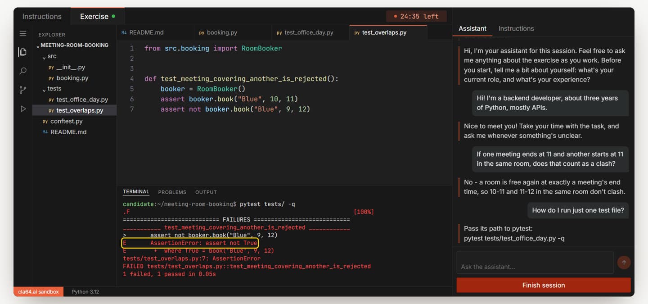648x304 pixels.
Task: Select the TERMINAL panel tab
Action: click(x=136, y=192)
